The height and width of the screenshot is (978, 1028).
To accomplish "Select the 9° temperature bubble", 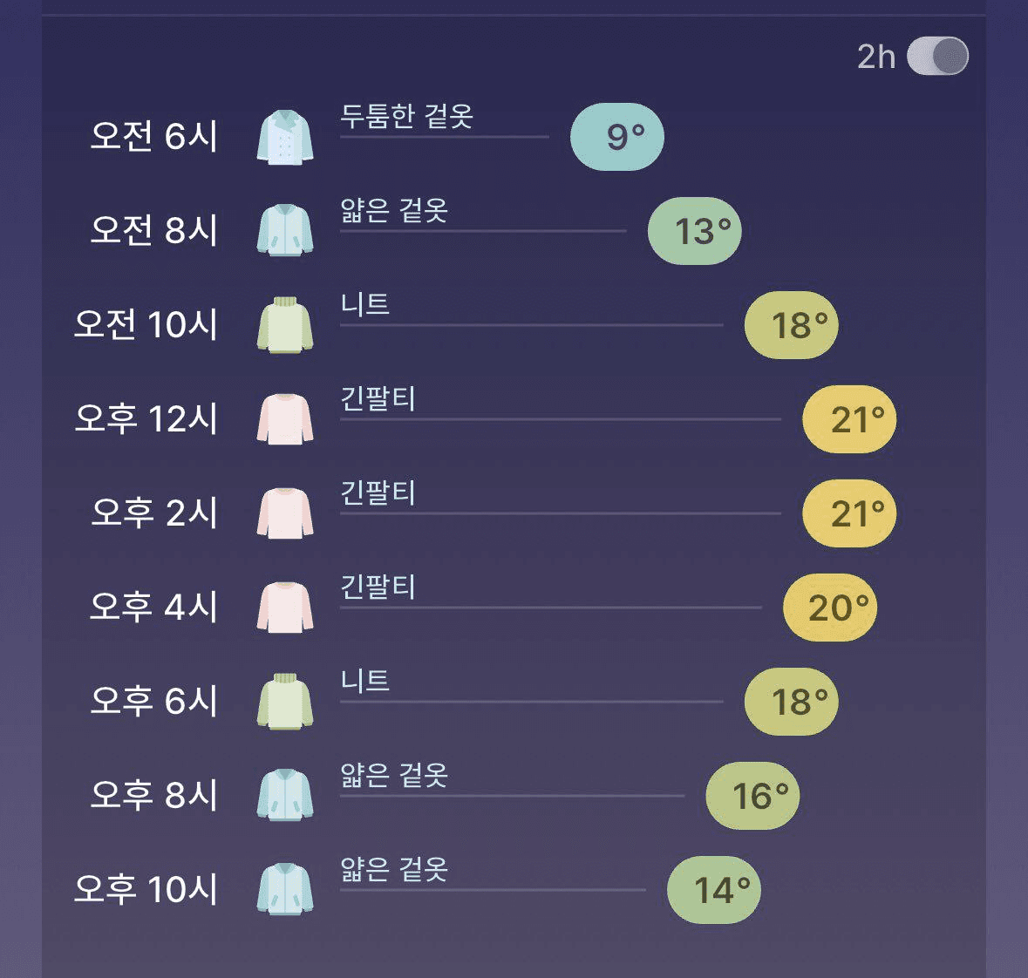I will [x=617, y=137].
